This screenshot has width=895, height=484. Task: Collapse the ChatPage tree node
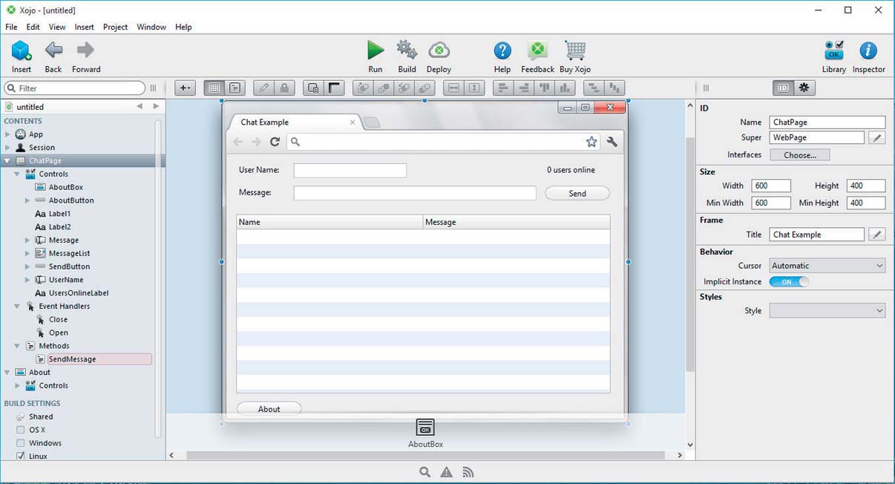pyautogui.click(x=7, y=161)
